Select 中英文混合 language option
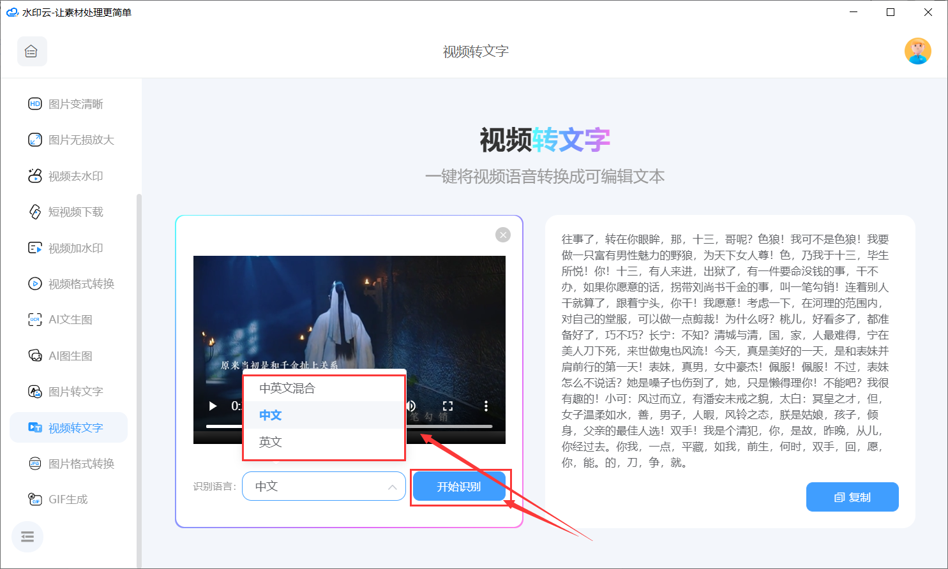The image size is (948, 569). [x=324, y=388]
